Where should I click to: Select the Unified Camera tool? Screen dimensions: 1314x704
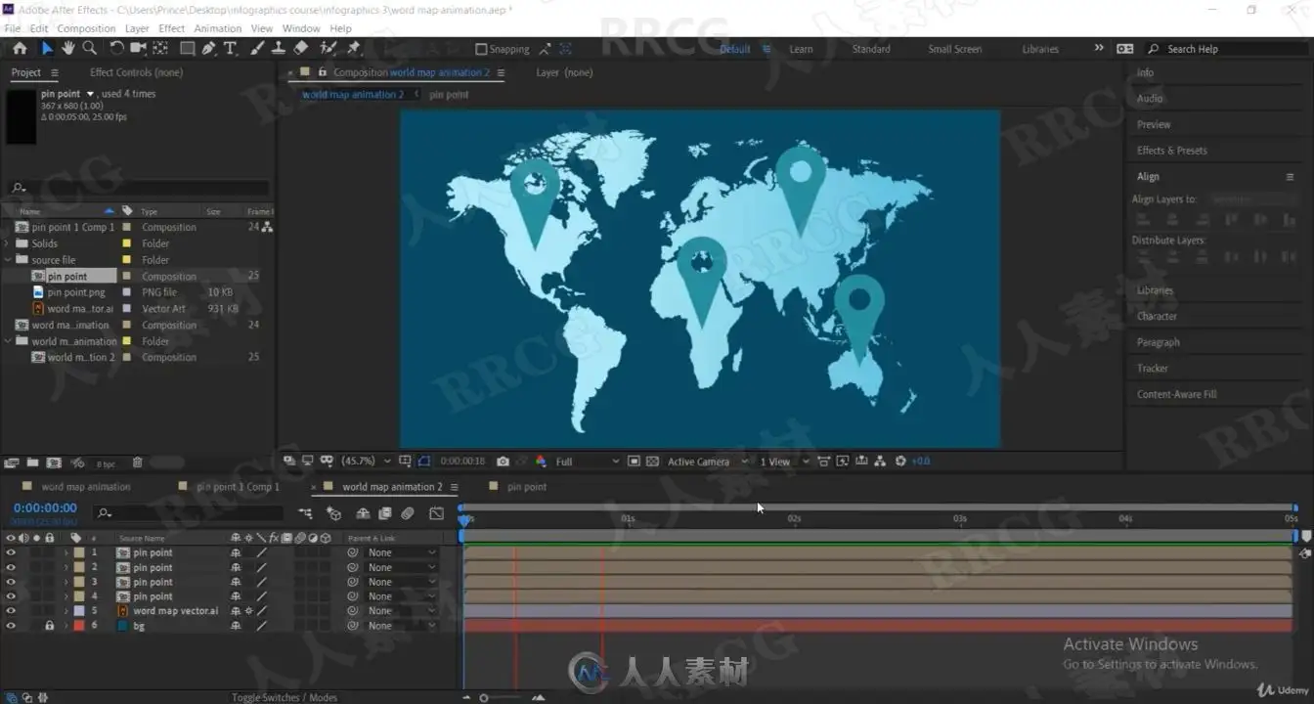(138, 48)
